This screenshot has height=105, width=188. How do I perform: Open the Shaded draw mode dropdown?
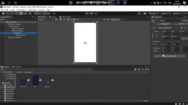(x=46, y=20)
